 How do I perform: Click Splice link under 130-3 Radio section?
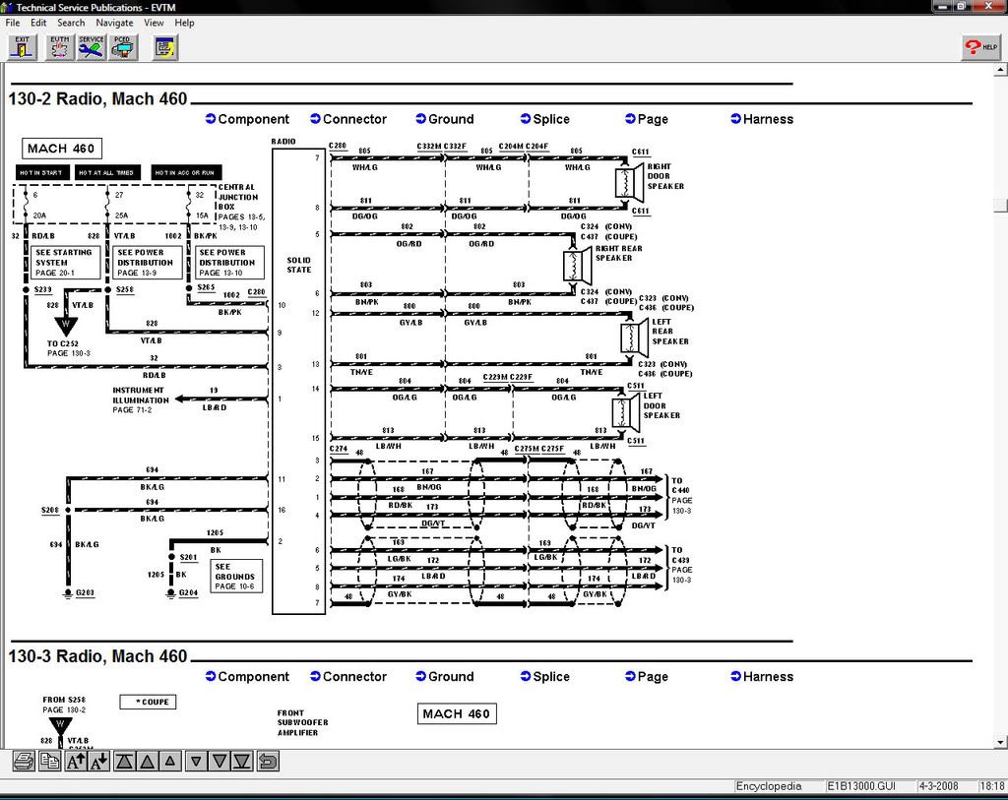tap(545, 677)
